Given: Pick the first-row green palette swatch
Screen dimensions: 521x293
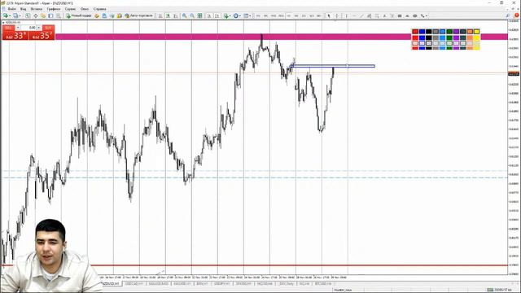Looking at the screenshot, I should click(449, 32).
